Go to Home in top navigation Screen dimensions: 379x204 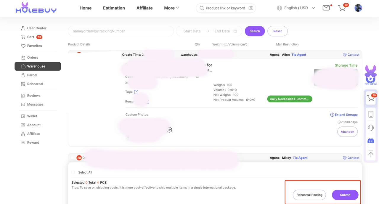86,8
